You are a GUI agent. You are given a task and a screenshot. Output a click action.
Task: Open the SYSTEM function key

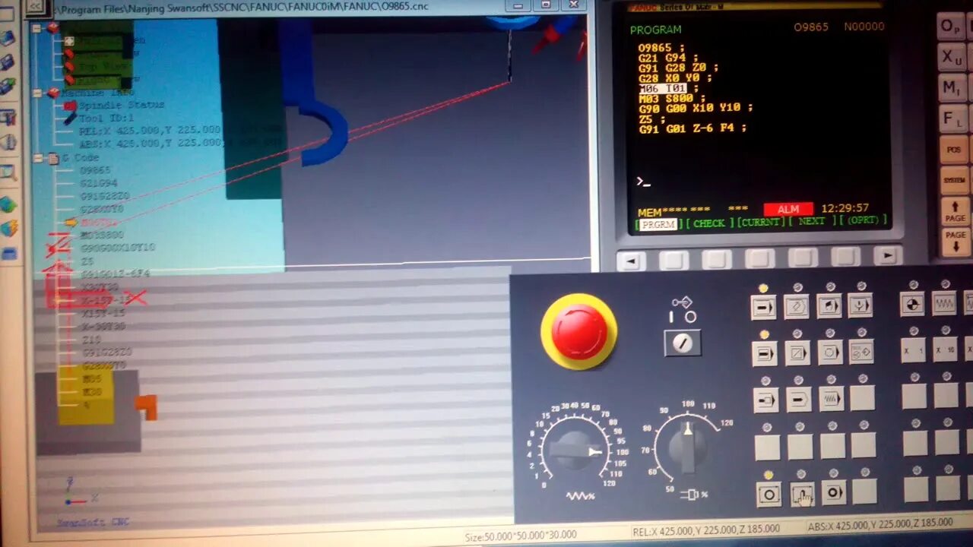955,180
